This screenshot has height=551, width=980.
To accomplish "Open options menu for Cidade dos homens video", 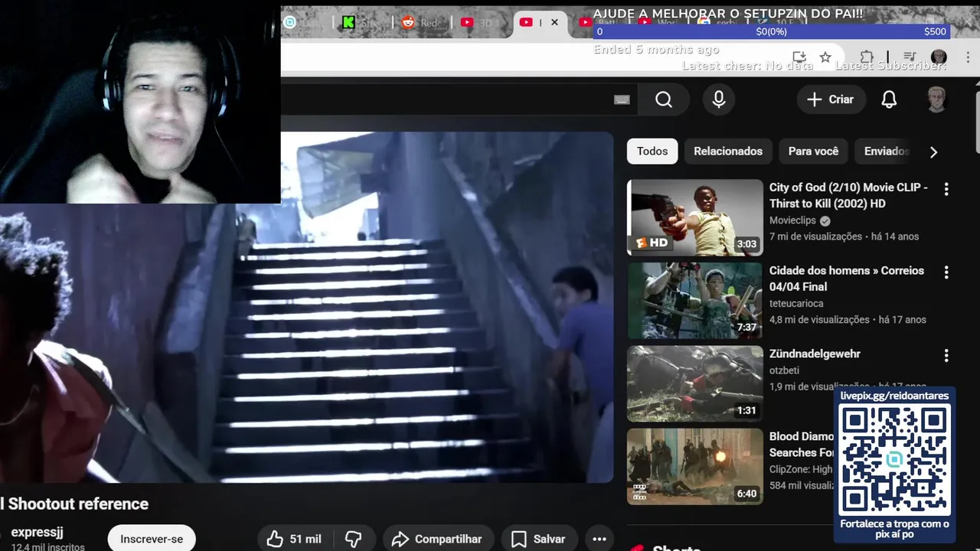I will (946, 272).
